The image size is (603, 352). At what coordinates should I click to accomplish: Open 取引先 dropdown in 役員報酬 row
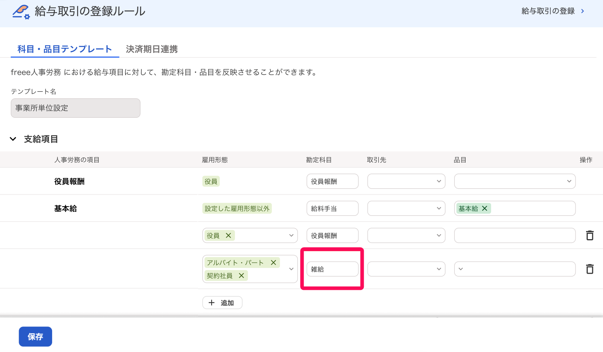tap(406, 181)
